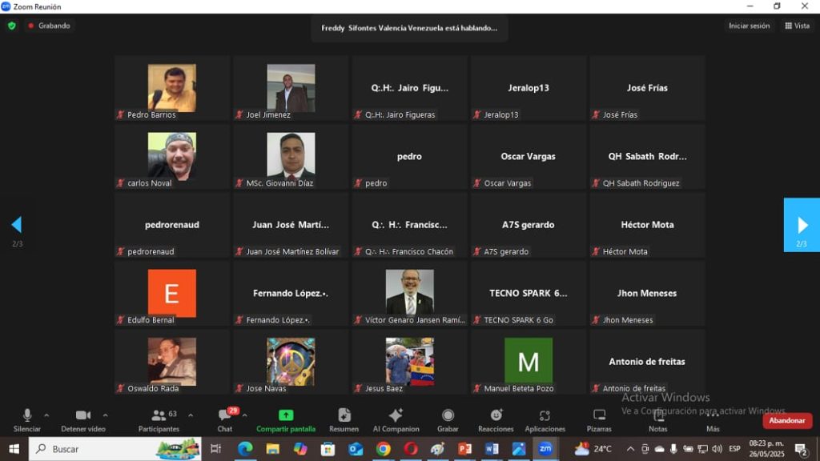Select Pedro Barrios video tile
The width and height of the screenshot is (820, 461).
click(x=172, y=88)
